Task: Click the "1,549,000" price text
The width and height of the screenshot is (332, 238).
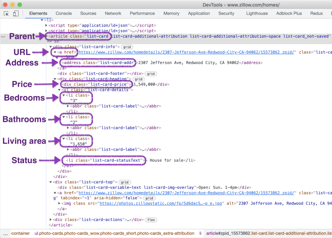Action: click(144, 84)
